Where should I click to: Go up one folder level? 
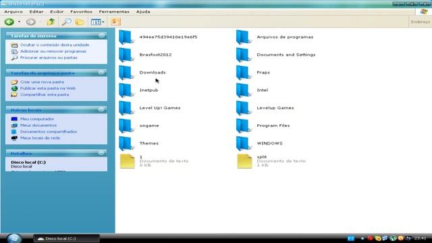(x=51, y=22)
